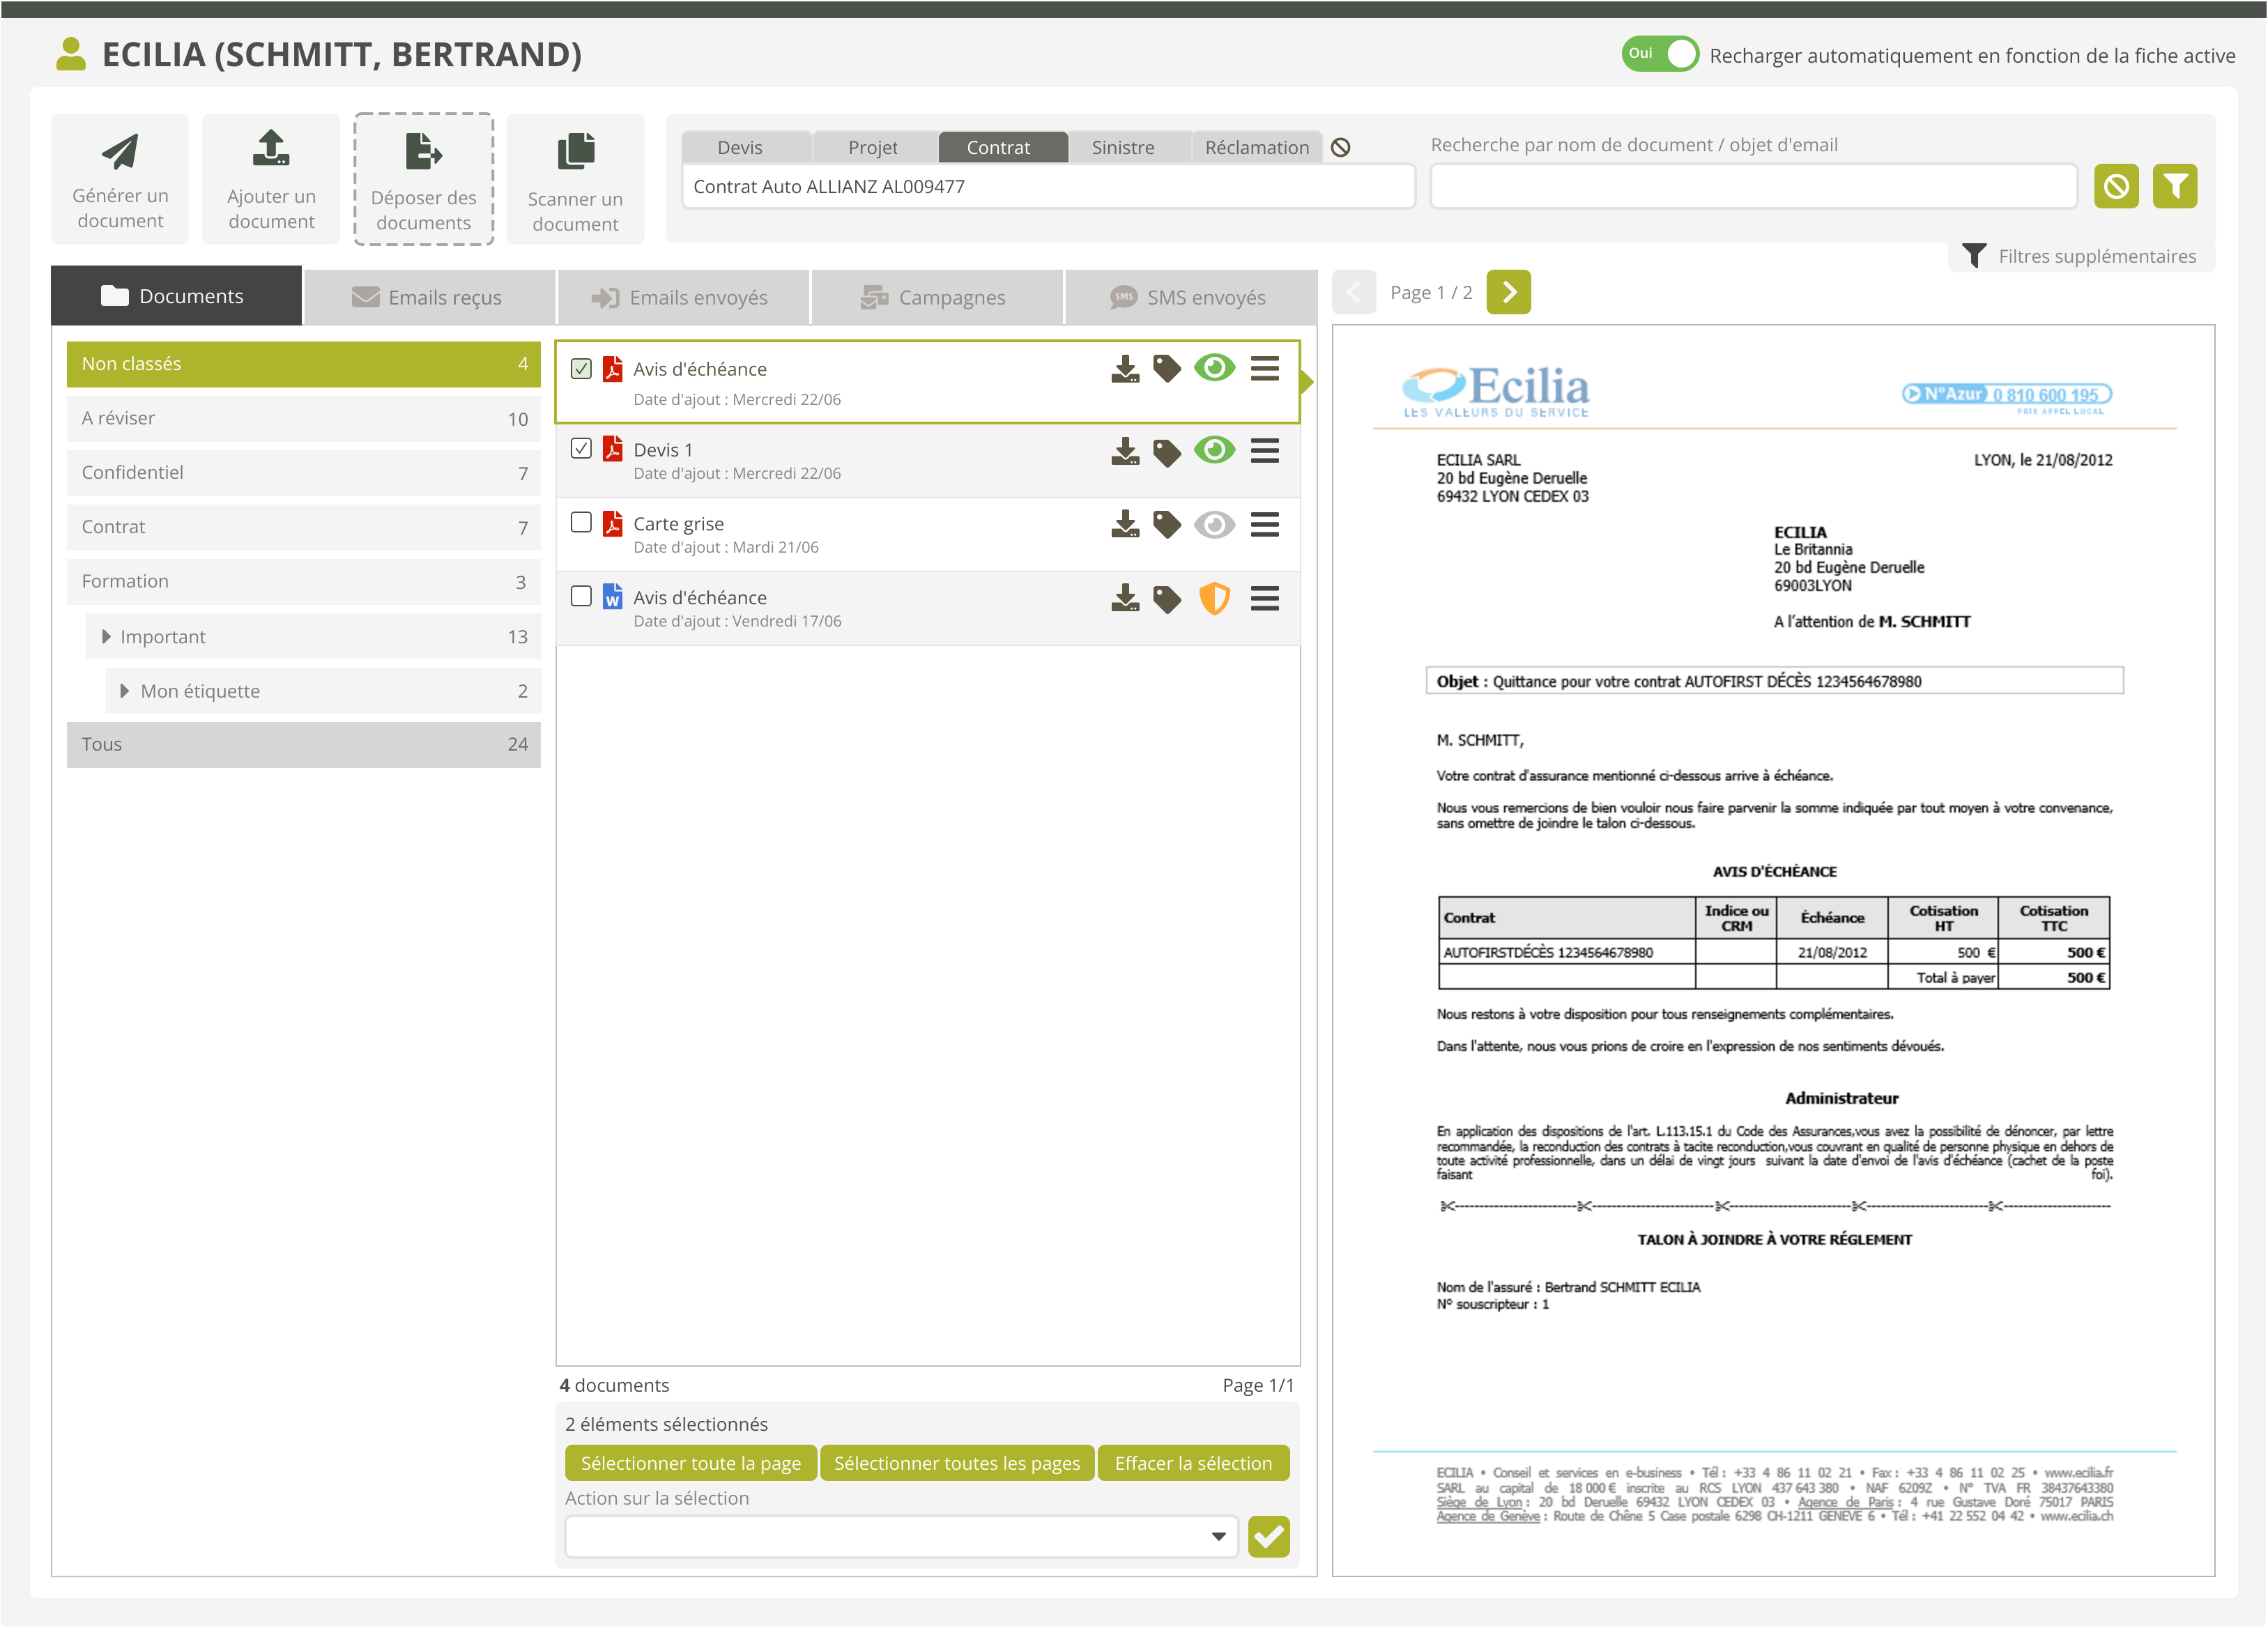Click Sélectionner toutes les pages button

[956, 1463]
